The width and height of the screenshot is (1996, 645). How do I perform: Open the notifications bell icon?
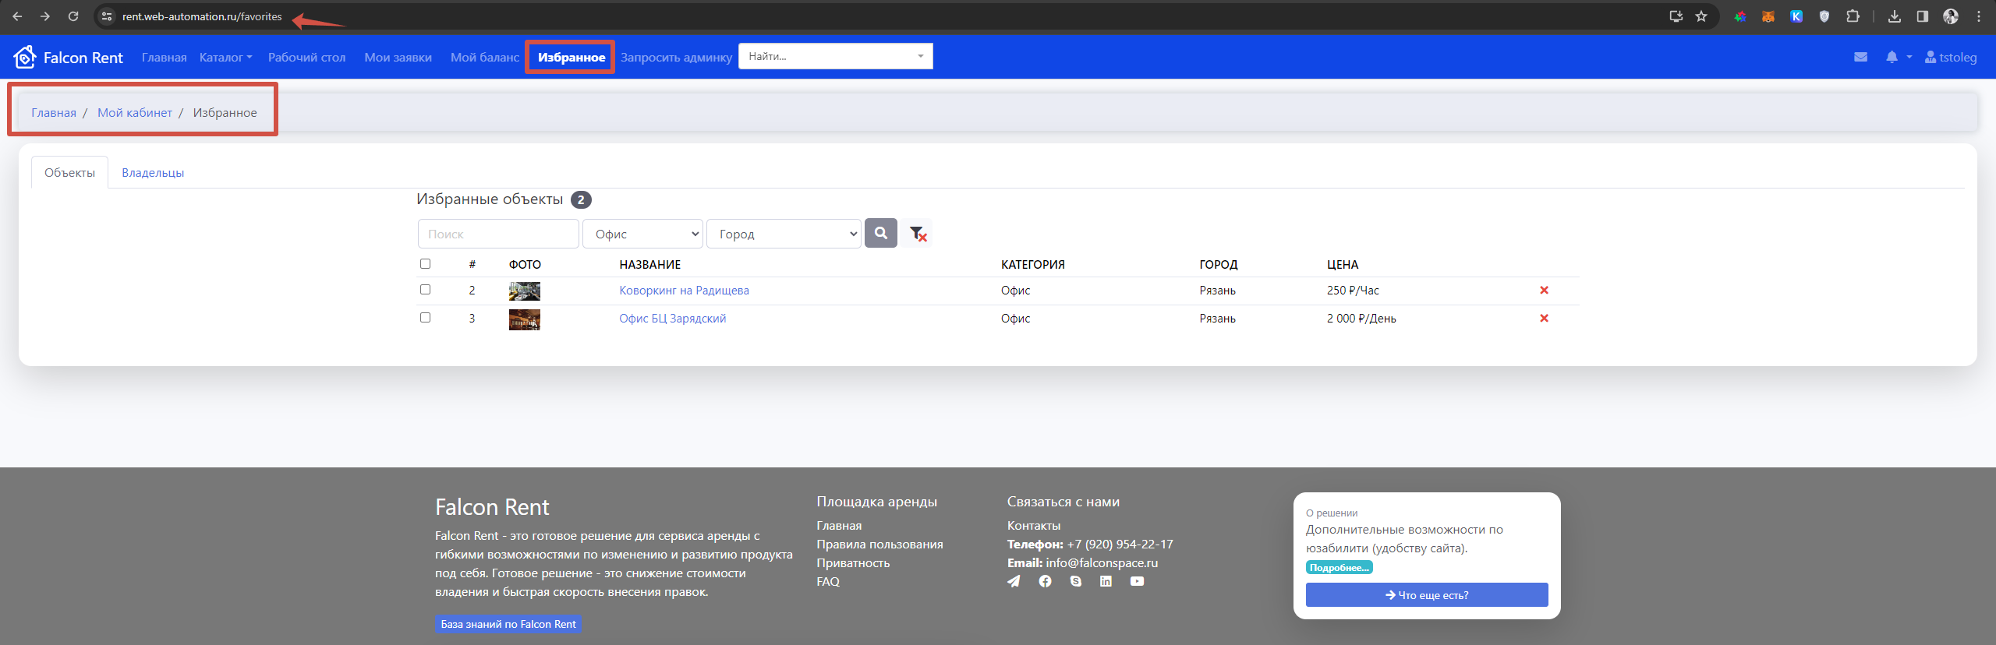(1892, 57)
